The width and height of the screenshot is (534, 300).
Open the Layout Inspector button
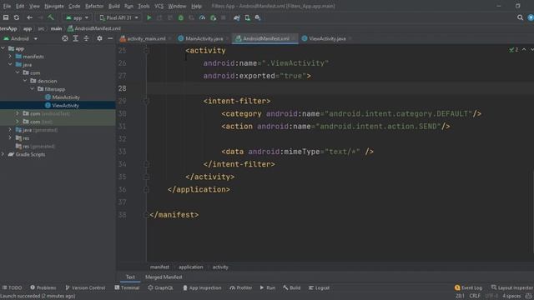coord(512,287)
